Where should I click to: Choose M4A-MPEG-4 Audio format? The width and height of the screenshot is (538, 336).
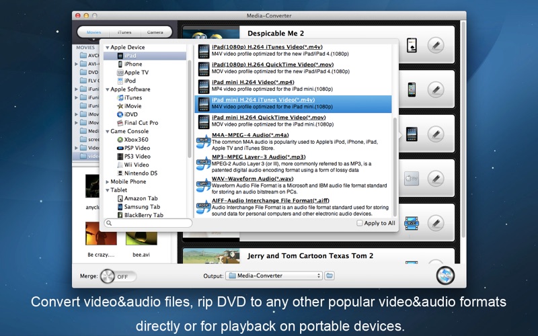(295, 142)
